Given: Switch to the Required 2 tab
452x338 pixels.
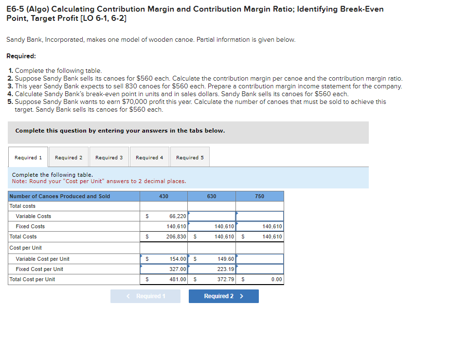Looking at the screenshot, I should click(x=69, y=157).
